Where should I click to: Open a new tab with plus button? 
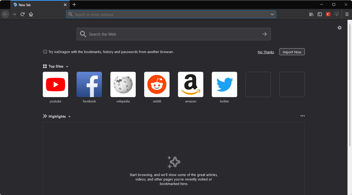(x=74, y=4)
